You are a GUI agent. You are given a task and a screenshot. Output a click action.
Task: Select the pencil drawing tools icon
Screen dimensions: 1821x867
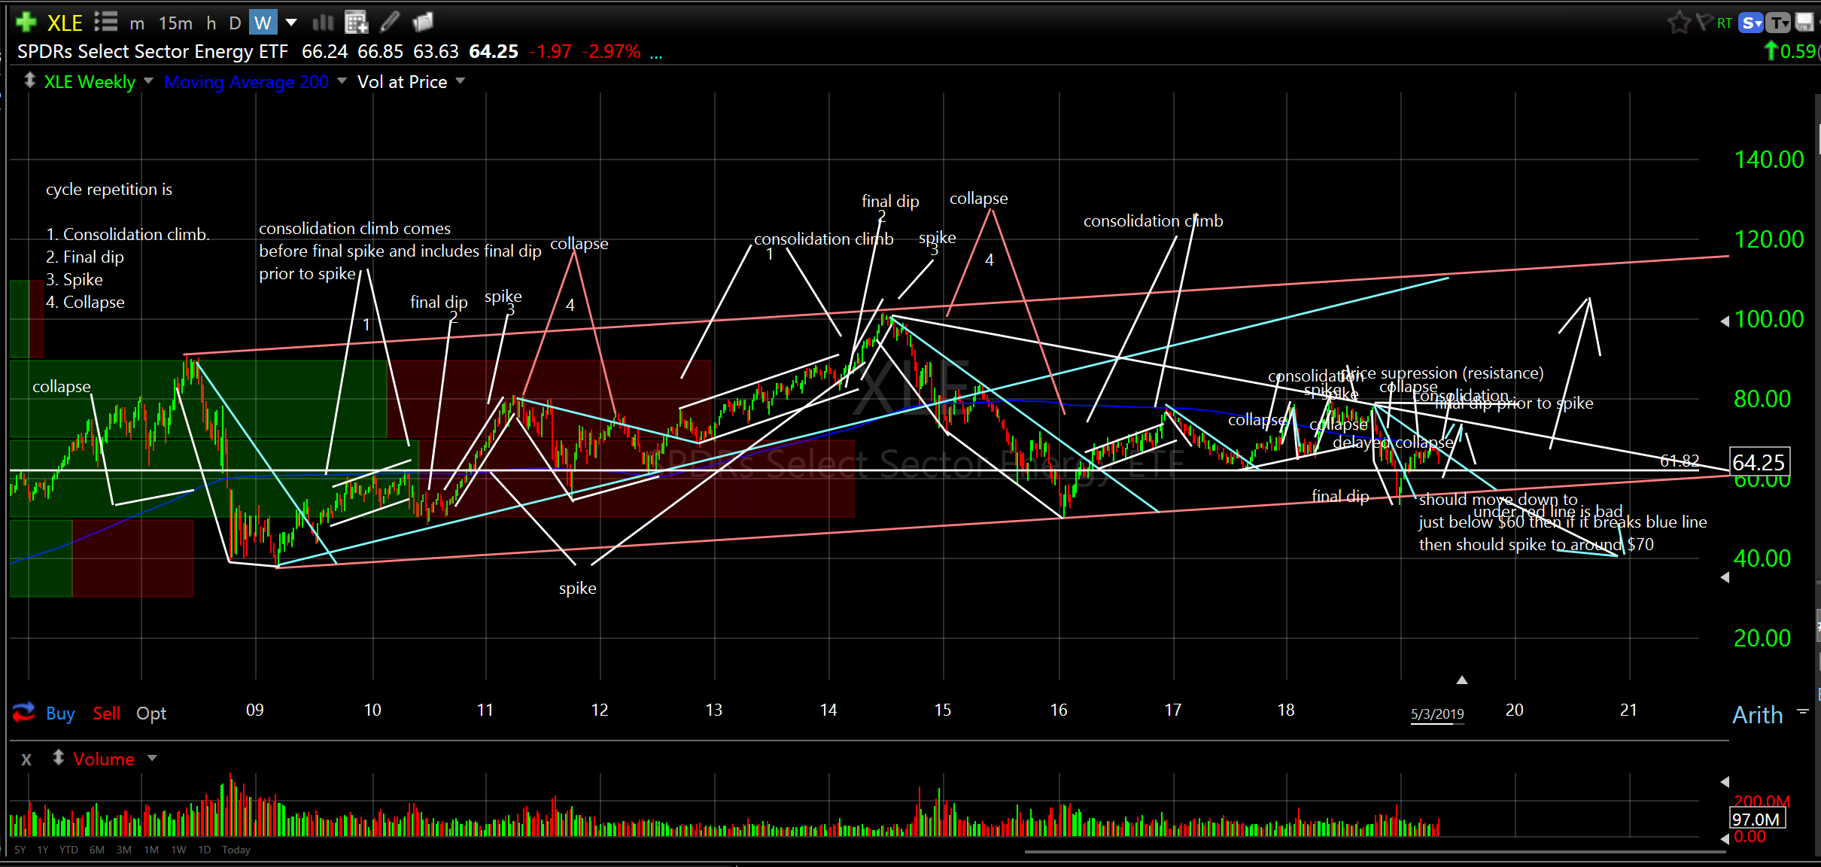tap(389, 23)
